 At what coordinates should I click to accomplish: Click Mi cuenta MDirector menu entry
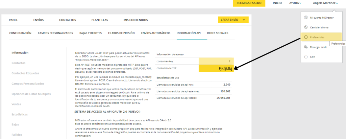[322, 18]
